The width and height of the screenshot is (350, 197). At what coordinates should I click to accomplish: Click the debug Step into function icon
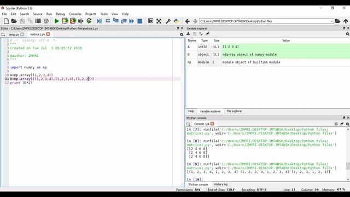click(115, 21)
